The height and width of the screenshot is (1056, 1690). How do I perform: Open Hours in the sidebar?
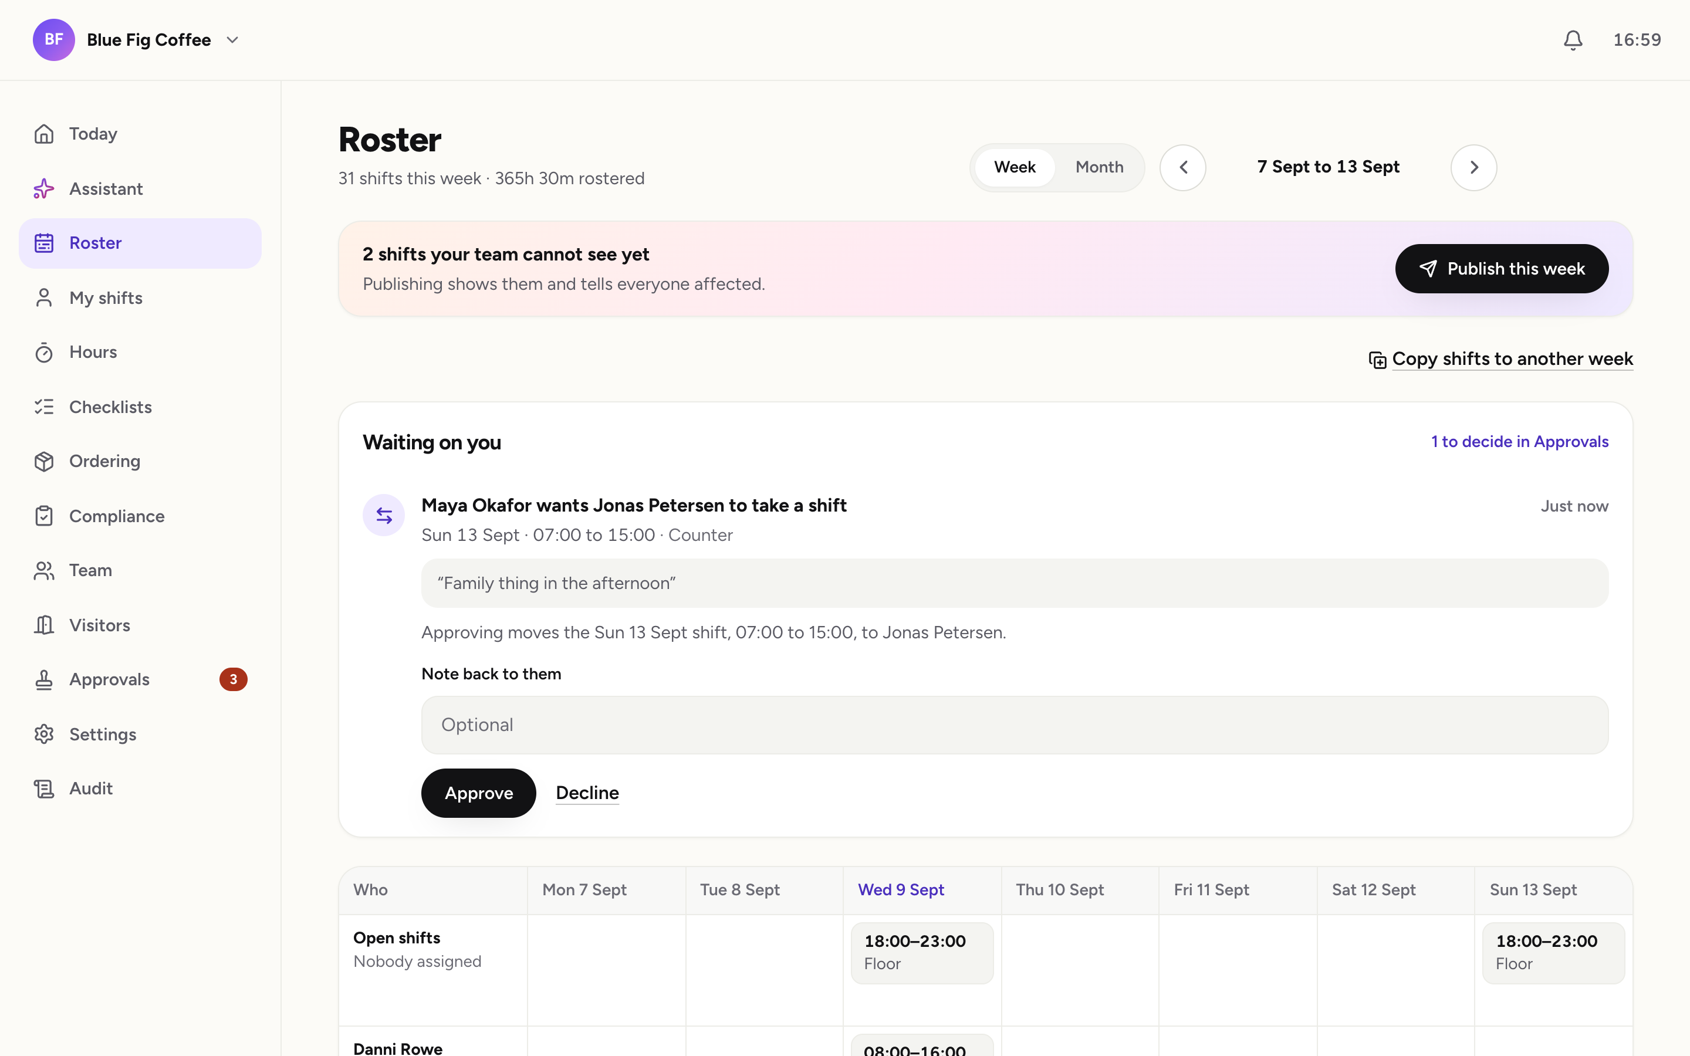point(140,352)
